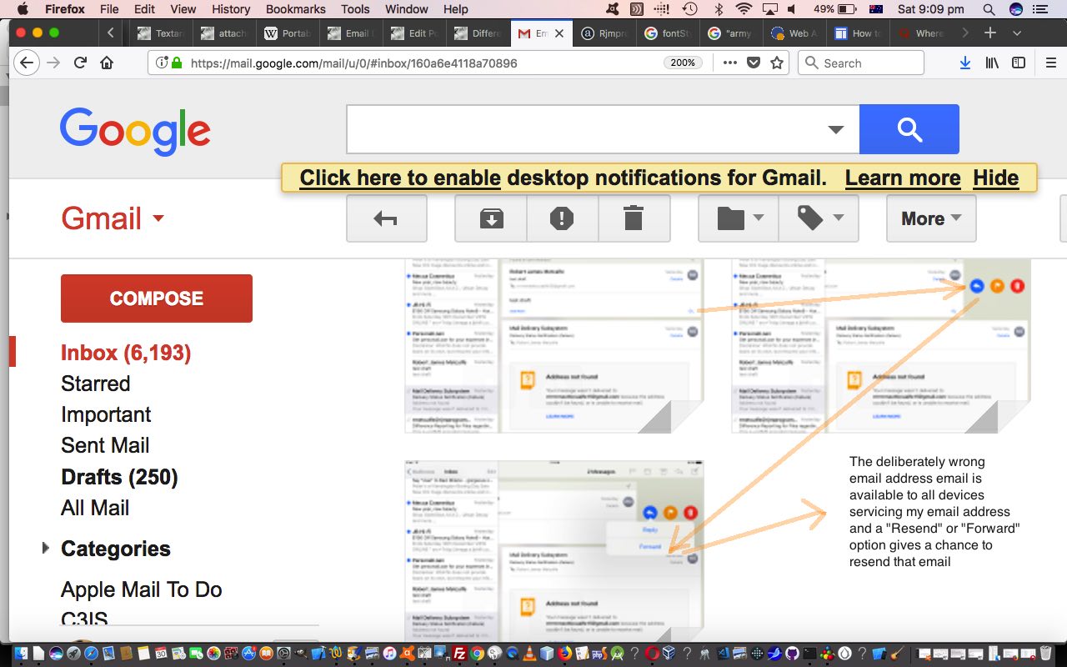Open page actions three-dot menu
Screen dimensions: 1067x667
(729, 63)
